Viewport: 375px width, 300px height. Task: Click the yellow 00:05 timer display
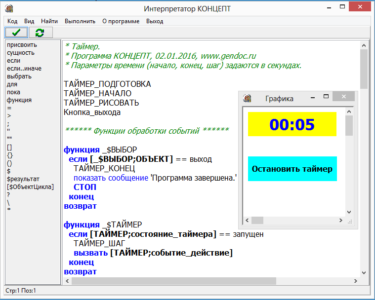coord(292,124)
